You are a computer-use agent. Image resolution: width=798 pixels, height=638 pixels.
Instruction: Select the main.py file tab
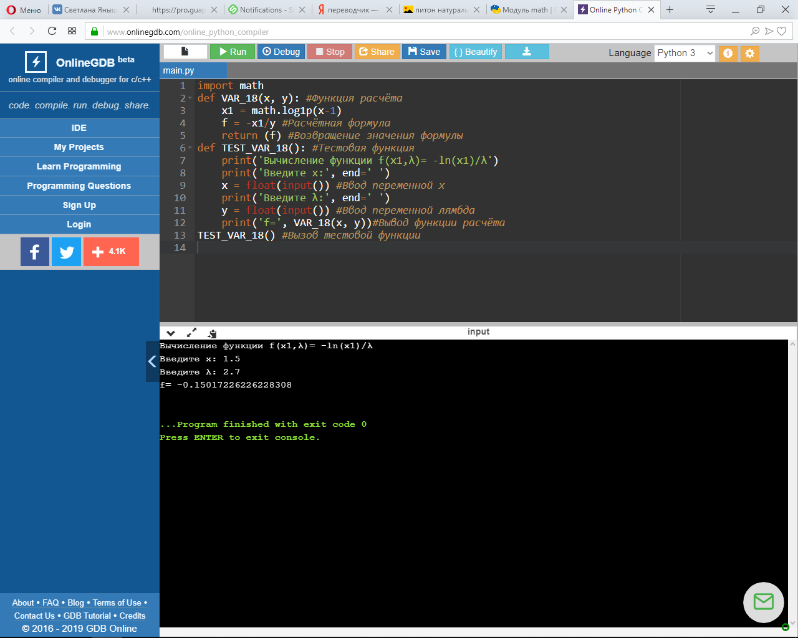coord(179,70)
